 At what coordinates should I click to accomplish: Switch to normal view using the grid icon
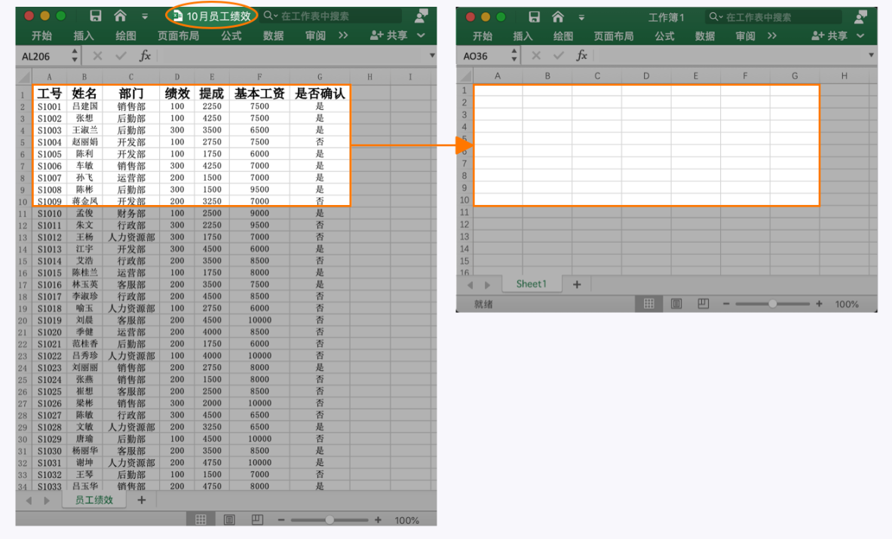tap(201, 519)
